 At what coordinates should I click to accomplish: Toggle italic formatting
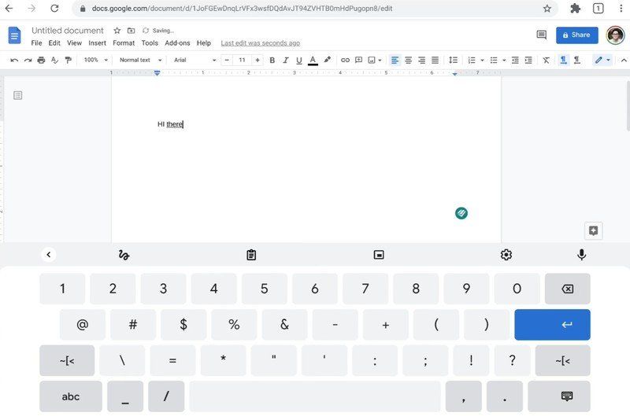coord(286,61)
